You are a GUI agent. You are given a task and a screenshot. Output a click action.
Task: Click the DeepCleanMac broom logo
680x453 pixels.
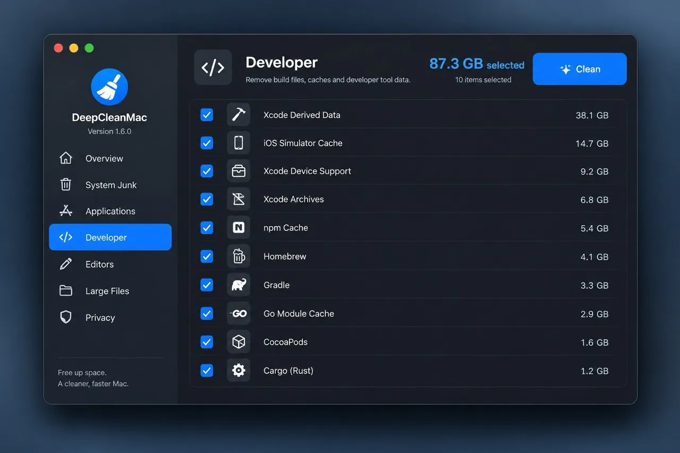[x=109, y=87]
